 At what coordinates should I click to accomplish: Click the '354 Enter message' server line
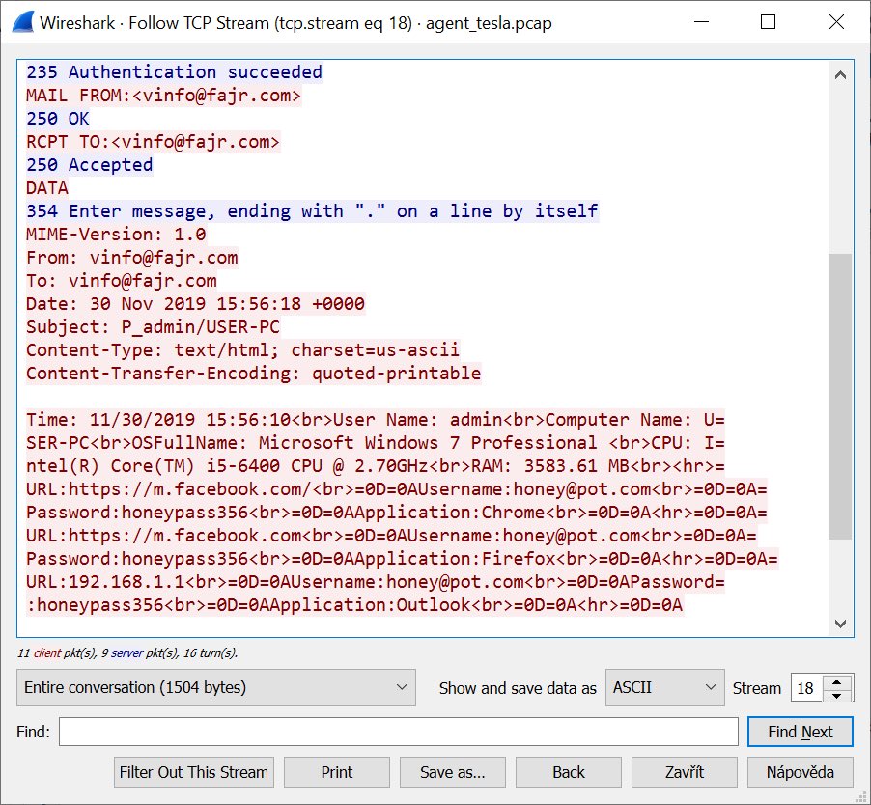pyautogui.click(x=312, y=211)
